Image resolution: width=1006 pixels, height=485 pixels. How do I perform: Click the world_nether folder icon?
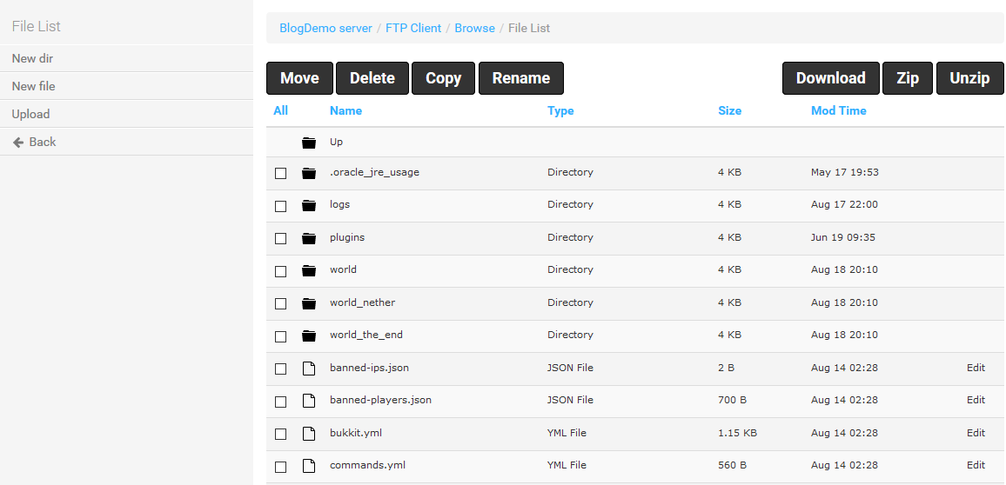(x=309, y=303)
